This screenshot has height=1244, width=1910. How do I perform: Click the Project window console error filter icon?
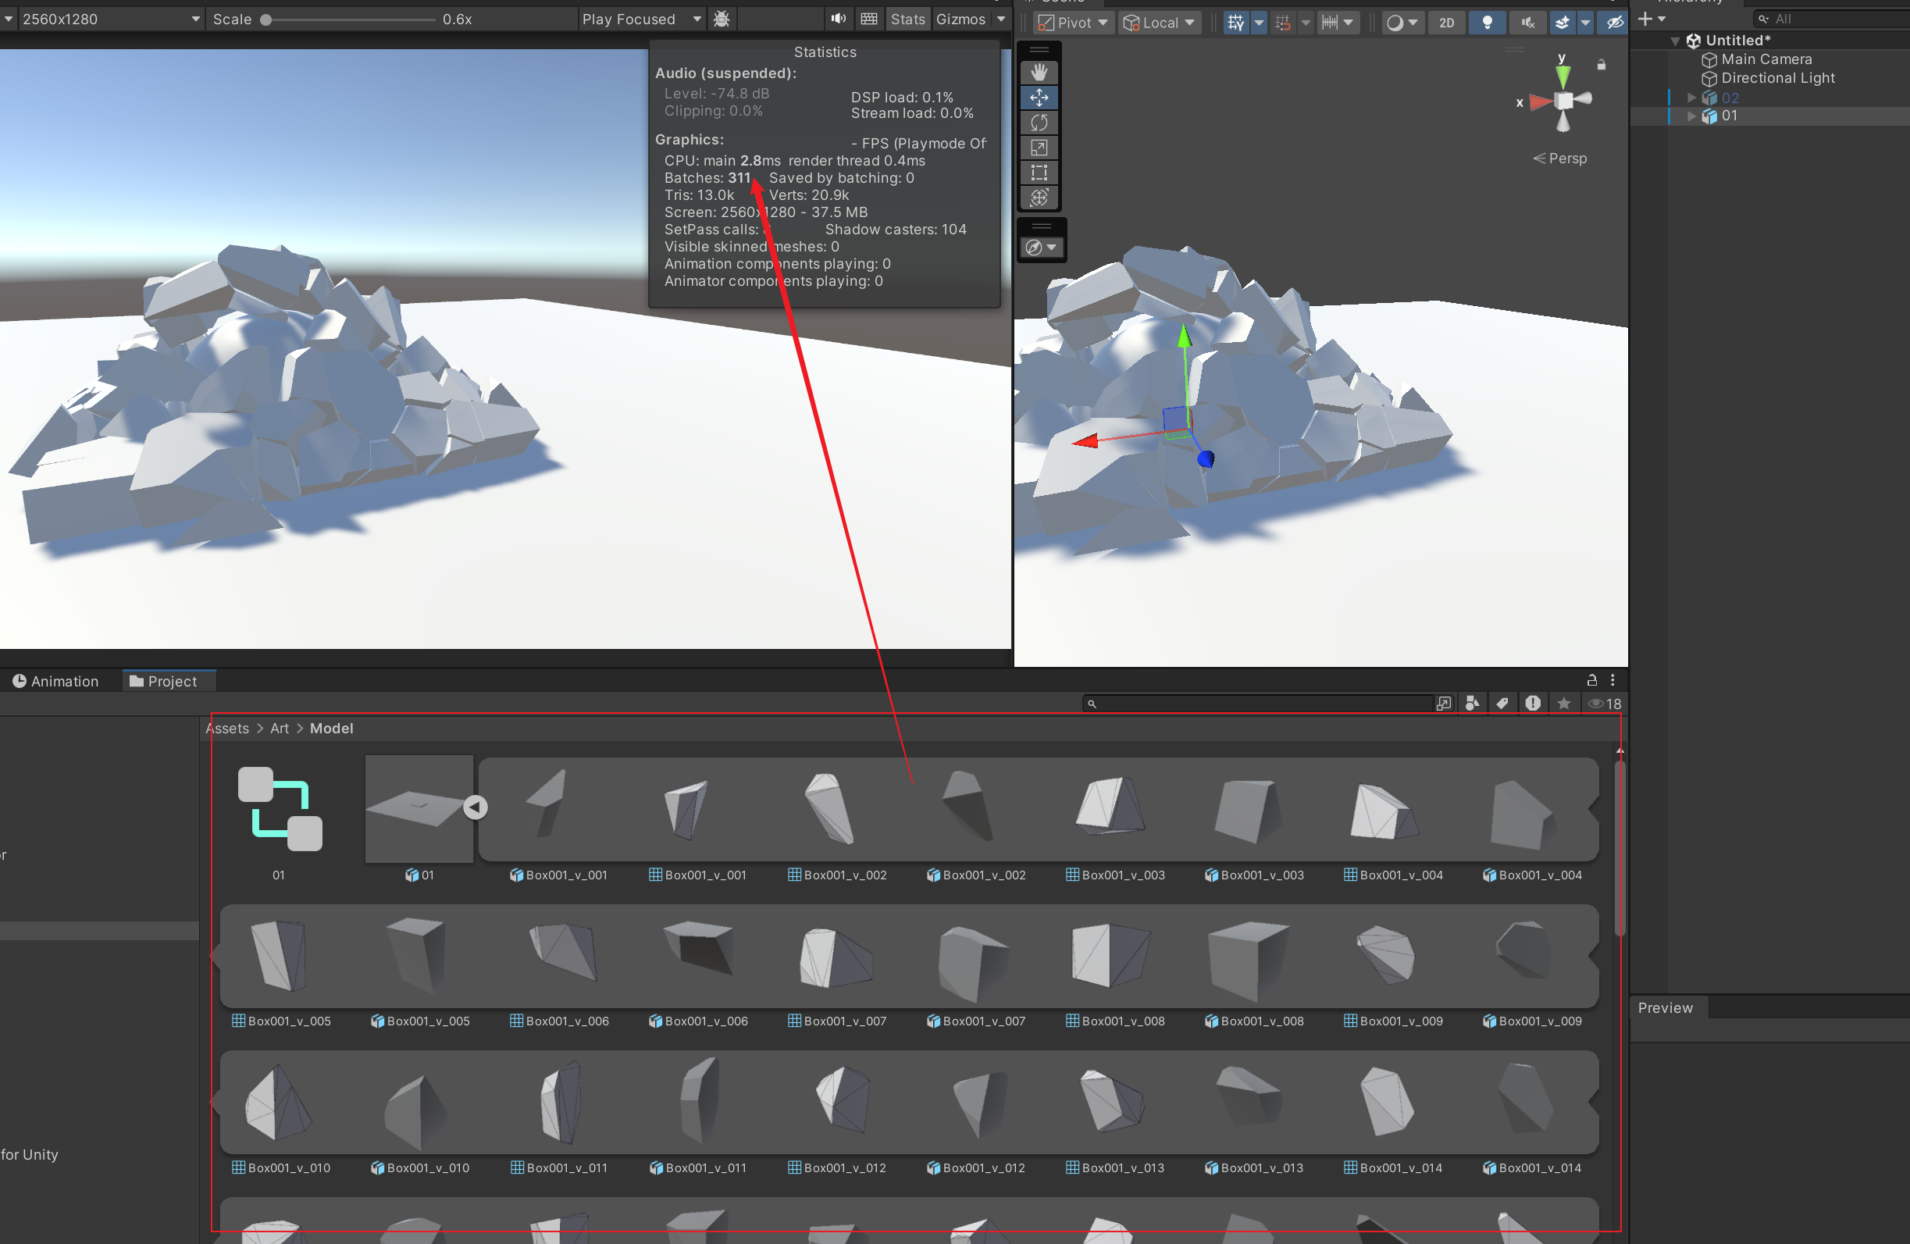pyautogui.click(x=1533, y=704)
